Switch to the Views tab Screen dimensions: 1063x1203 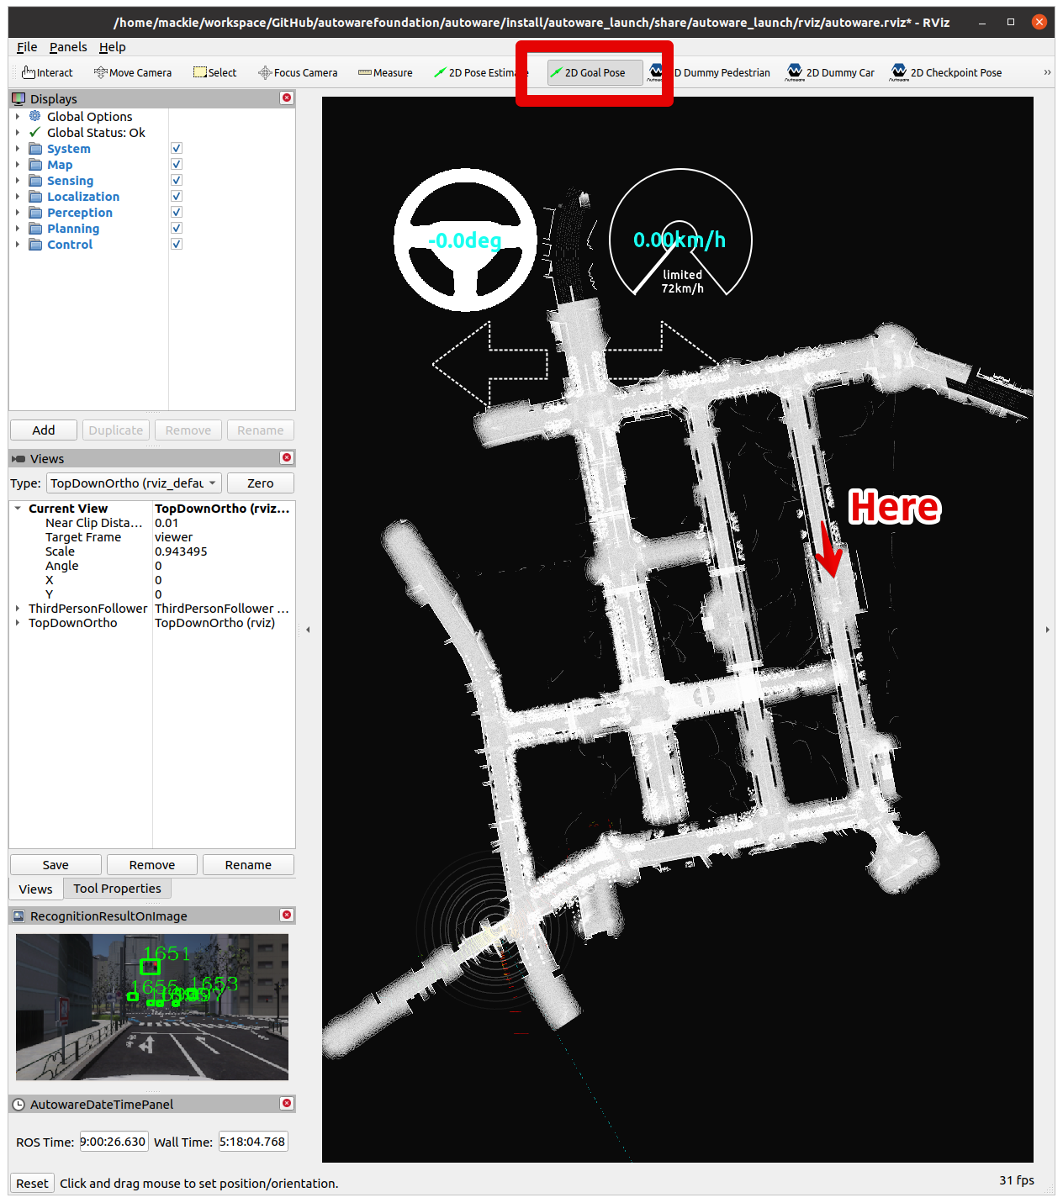point(35,889)
